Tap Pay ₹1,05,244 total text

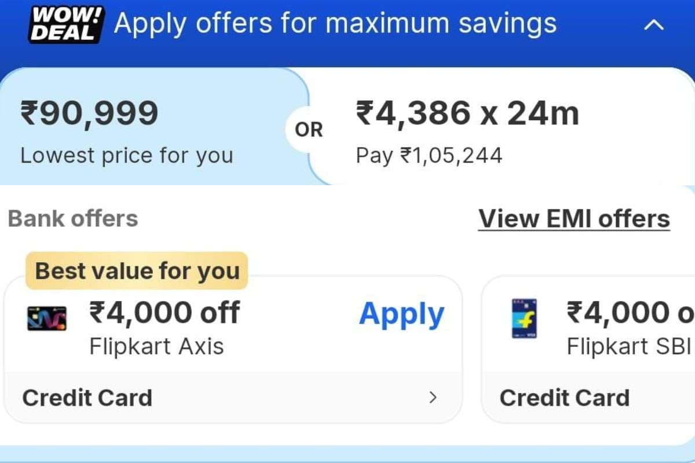[429, 156]
